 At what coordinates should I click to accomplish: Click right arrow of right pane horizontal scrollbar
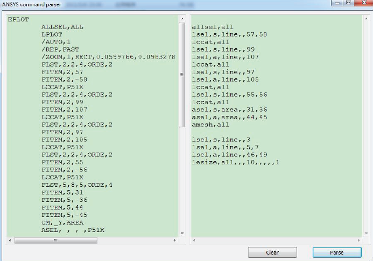358,241
